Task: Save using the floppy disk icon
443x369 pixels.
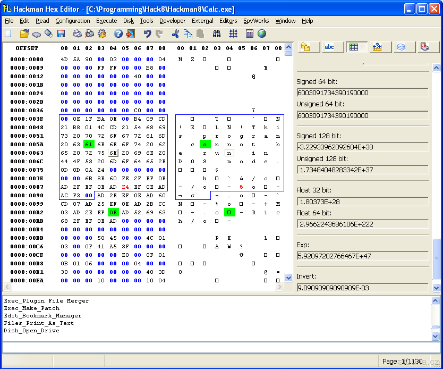Action: coord(61,33)
